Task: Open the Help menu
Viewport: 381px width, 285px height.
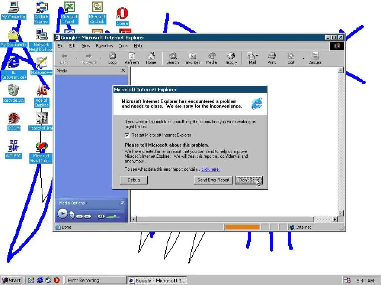Action: [138, 46]
